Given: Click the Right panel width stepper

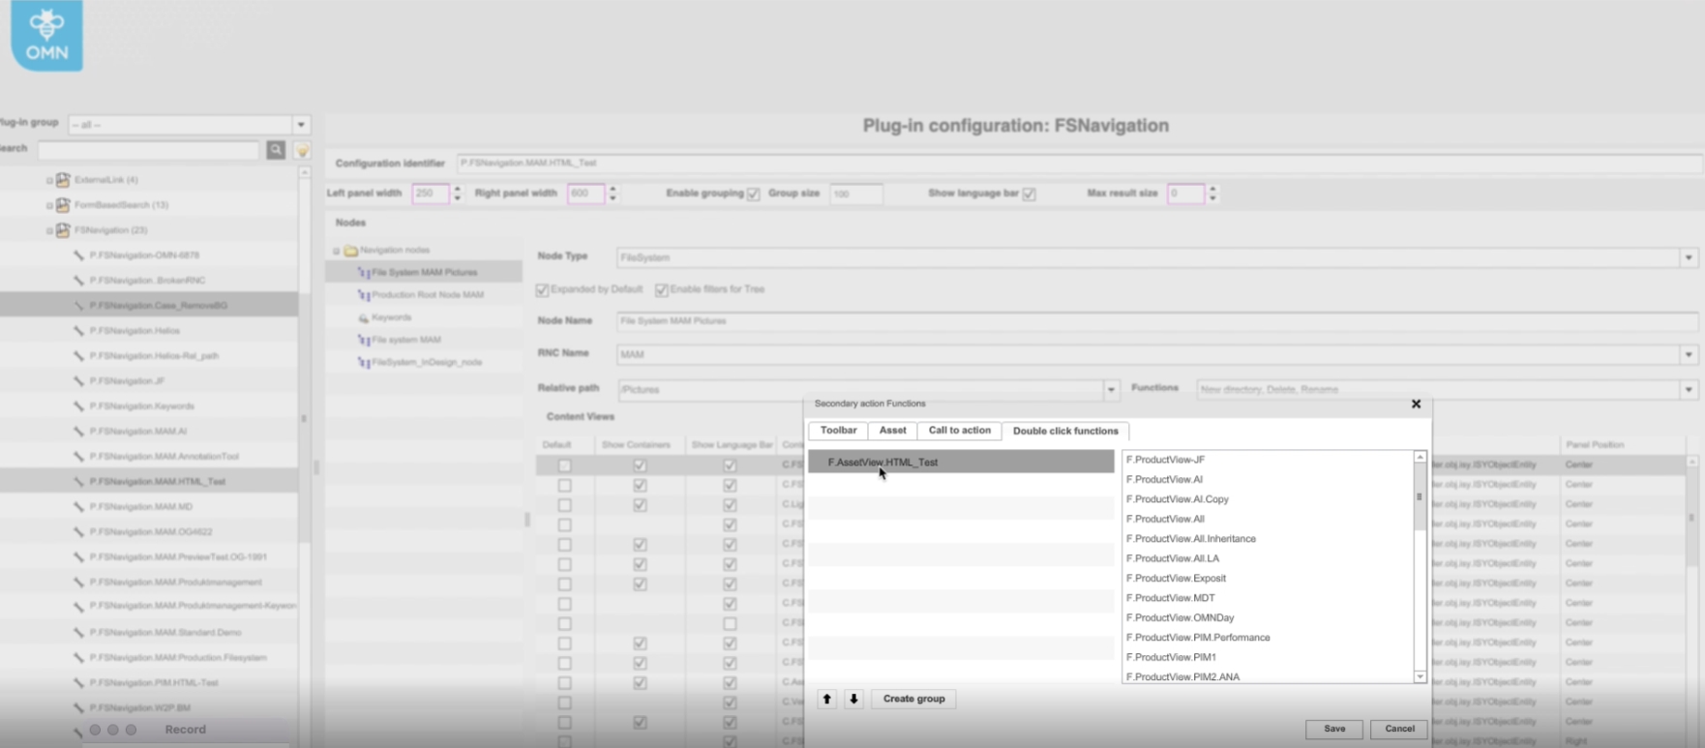Looking at the screenshot, I should (613, 194).
